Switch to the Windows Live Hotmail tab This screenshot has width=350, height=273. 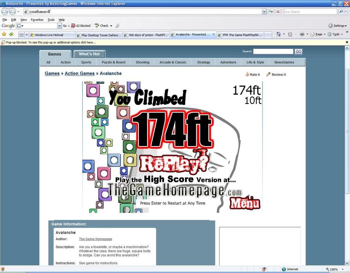pos(51,35)
